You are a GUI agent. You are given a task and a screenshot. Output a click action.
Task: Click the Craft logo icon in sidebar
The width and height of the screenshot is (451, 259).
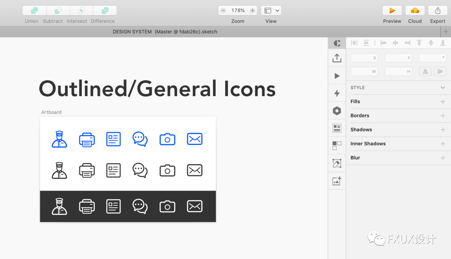click(337, 43)
